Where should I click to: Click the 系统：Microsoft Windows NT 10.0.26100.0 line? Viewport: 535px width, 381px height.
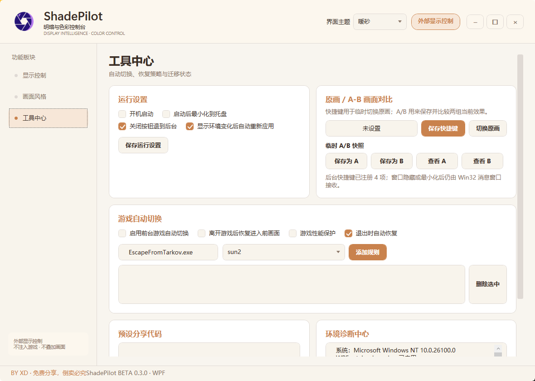(395, 350)
